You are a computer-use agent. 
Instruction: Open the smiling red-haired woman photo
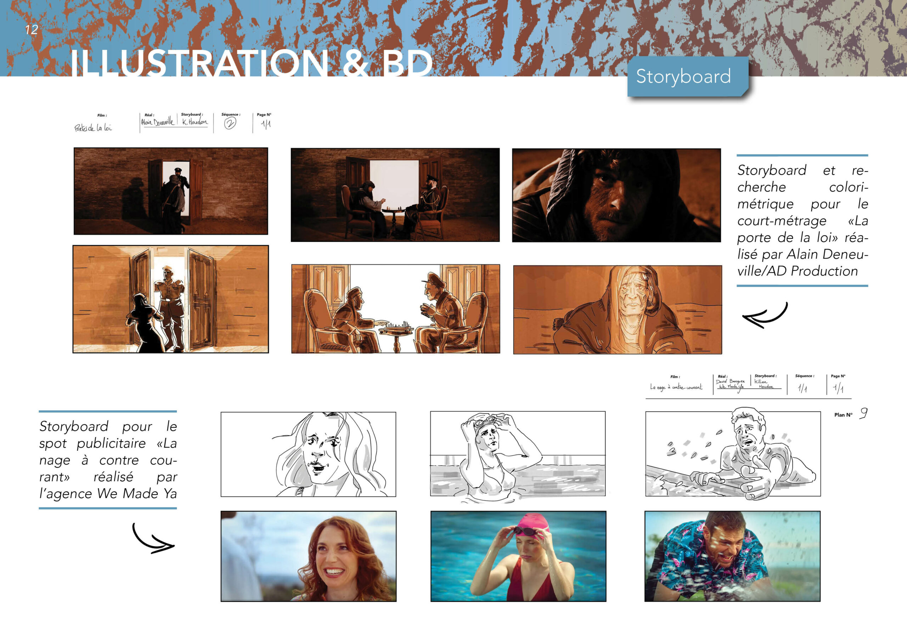(308, 556)
